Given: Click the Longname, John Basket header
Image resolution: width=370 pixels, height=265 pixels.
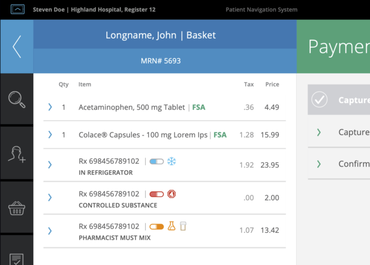Looking at the screenshot, I should click(161, 35).
